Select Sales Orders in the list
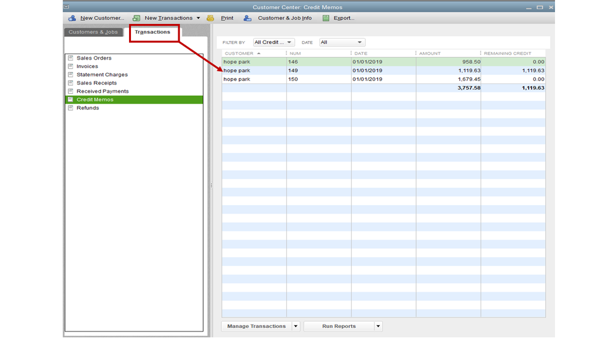The height and width of the screenshot is (345, 614). tap(134, 58)
